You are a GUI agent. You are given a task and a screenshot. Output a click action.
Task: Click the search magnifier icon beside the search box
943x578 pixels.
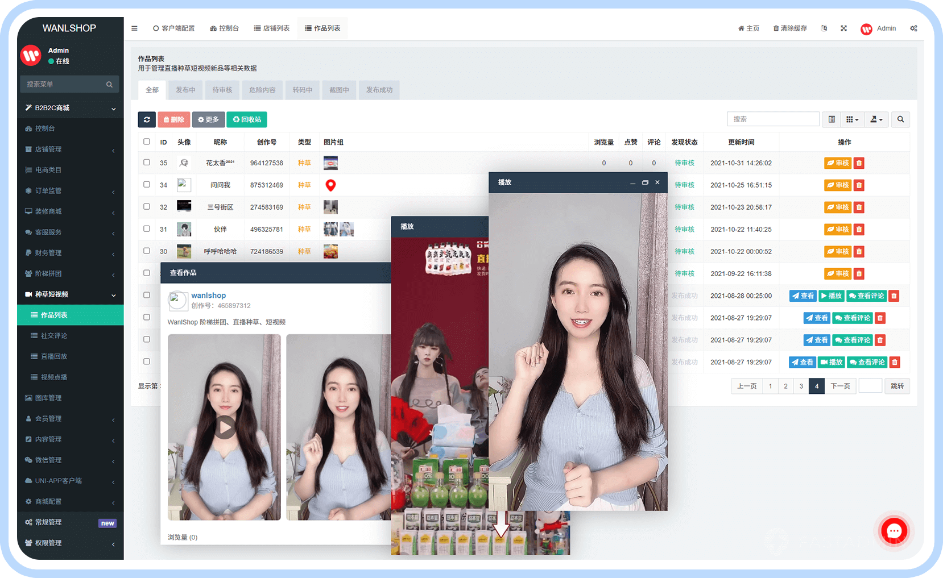pyautogui.click(x=900, y=119)
